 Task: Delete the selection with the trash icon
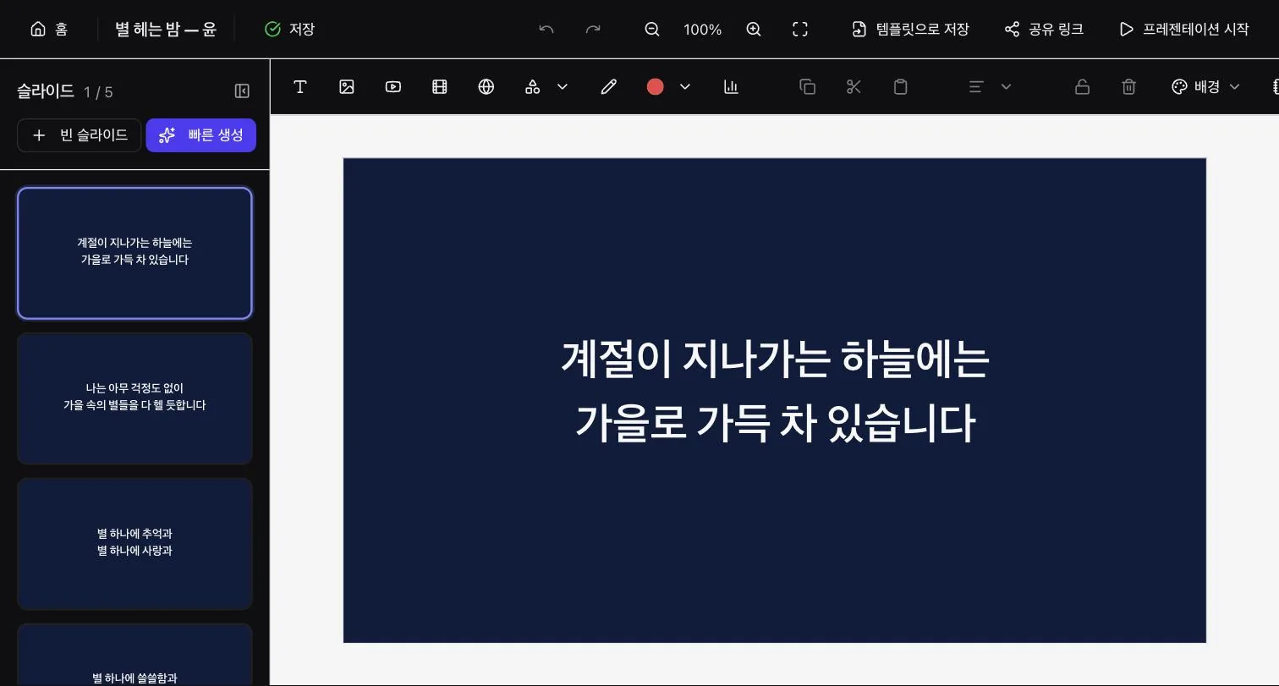pyautogui.click(x=1128, y=86)
